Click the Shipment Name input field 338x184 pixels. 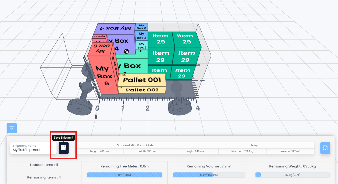33,148
